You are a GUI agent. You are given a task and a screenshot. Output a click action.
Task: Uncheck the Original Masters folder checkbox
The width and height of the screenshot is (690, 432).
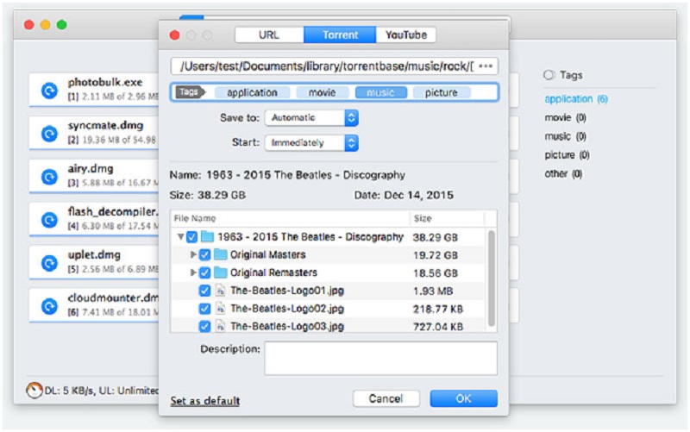[204, 255]
